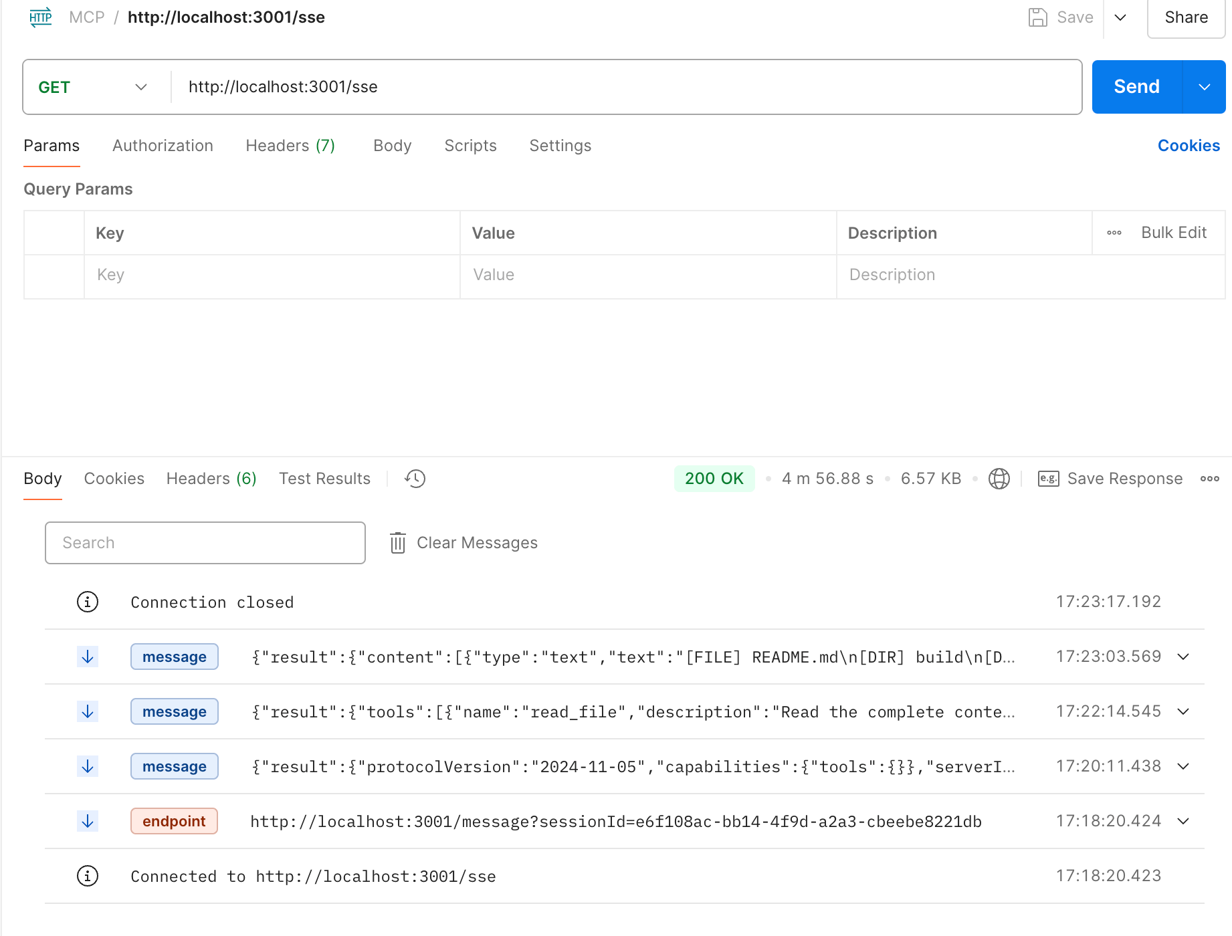Switch to the response Cookies tab
1232x936 pixels.
coord(114,479)
